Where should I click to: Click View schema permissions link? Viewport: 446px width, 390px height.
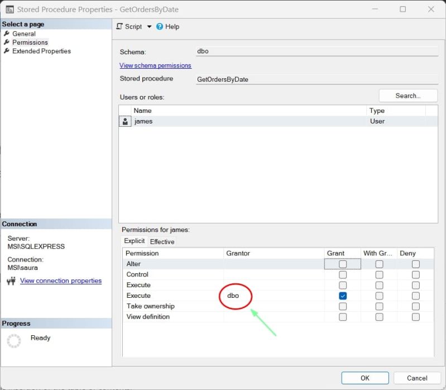click(155, 65)
